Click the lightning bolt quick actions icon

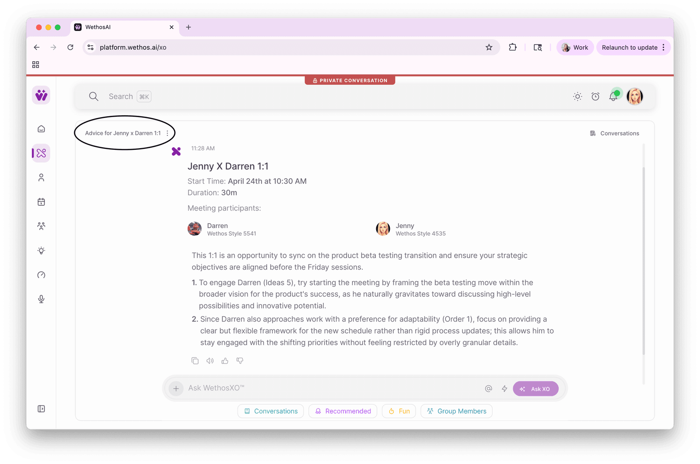click(504, 388)
